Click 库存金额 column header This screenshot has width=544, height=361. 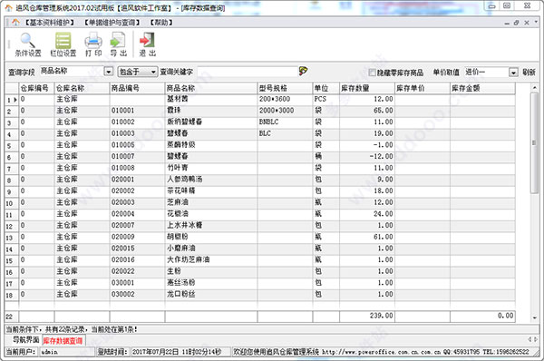pos(482,88)
